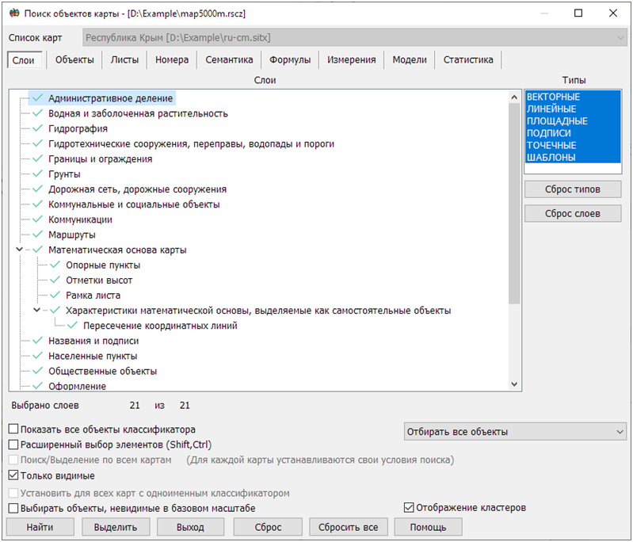Click checkmark icon beside Рамка листа
Image resolution: width=633 pixels, height=542 pixels.
55,296
